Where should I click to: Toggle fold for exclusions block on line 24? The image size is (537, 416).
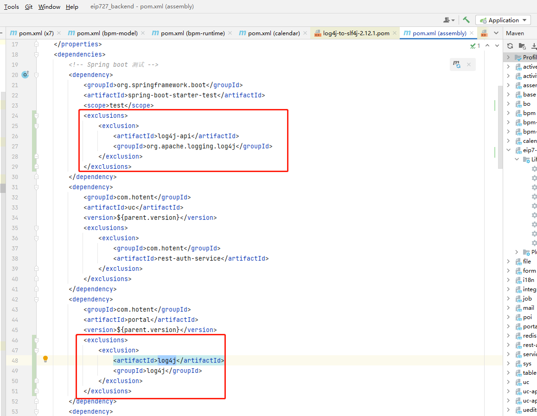pyautogui.click(x=36, y=115)
